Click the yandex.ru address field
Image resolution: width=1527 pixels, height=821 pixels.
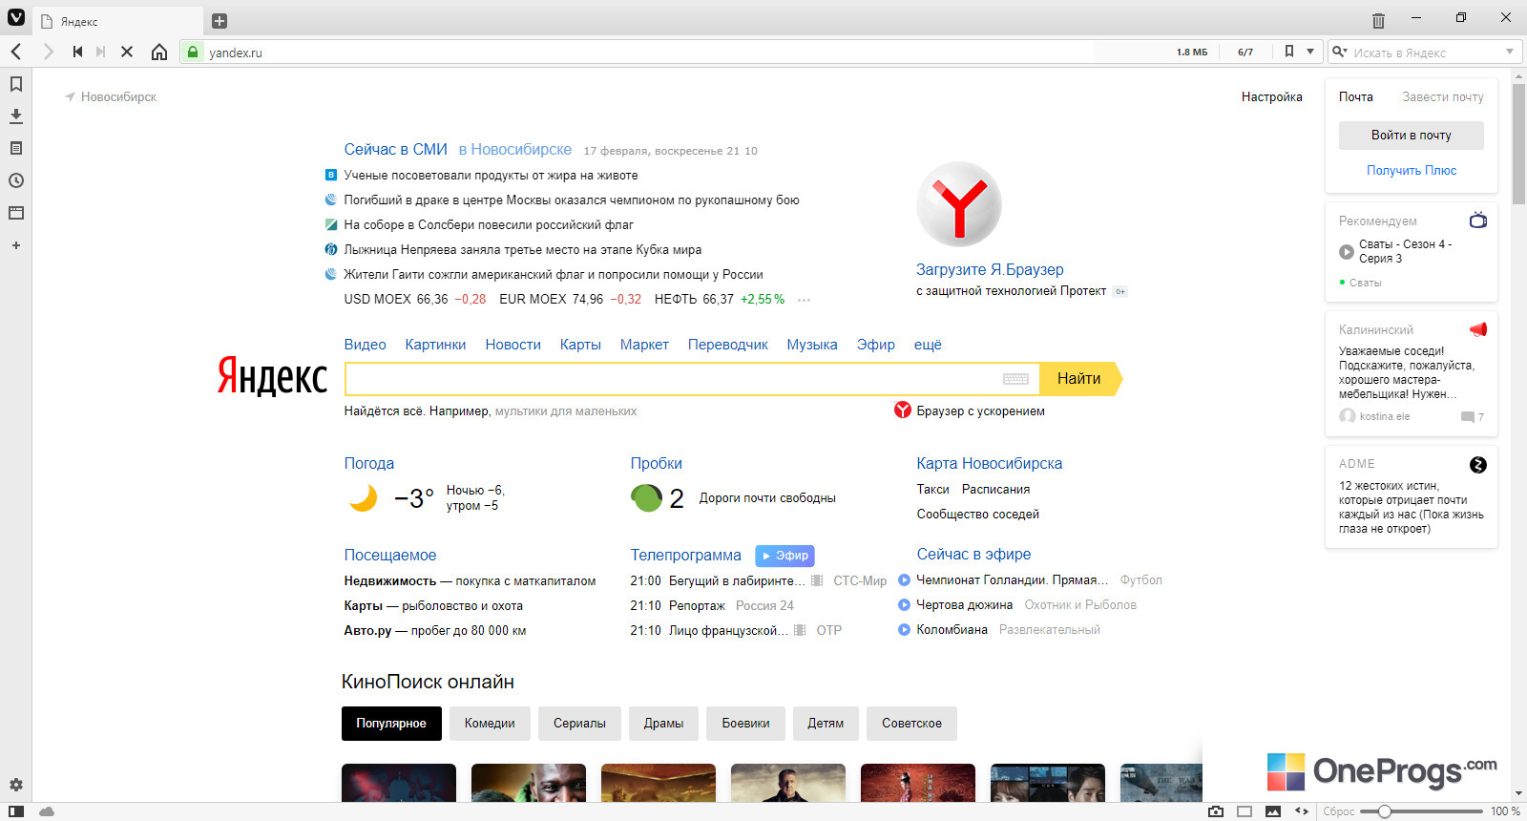[649, 53]
